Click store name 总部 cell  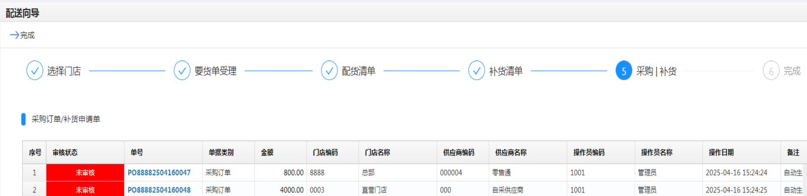coord(398,173)
